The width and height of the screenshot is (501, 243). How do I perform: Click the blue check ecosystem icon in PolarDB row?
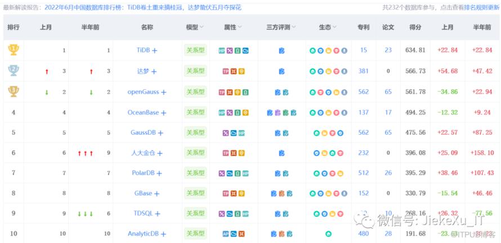325,173
